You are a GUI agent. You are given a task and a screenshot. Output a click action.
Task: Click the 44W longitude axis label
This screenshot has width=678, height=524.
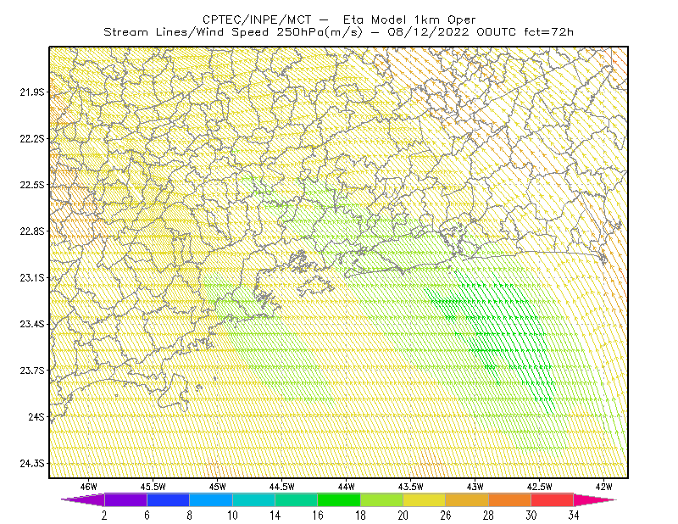point(347,487)
